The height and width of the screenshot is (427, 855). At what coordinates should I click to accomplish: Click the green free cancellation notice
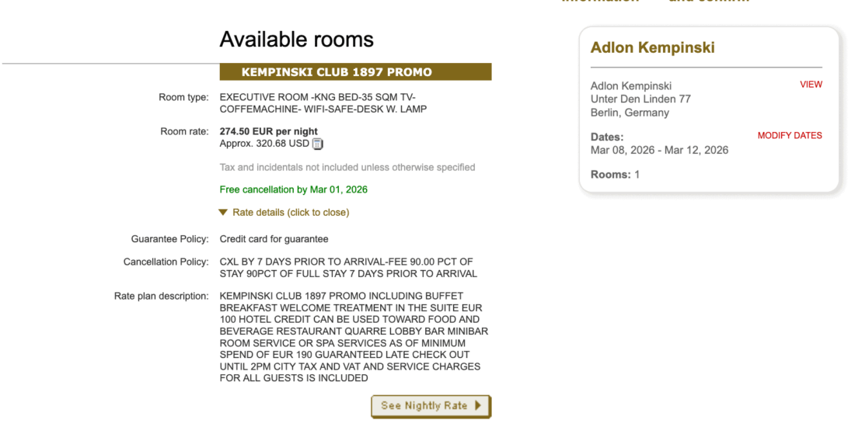coord(293,189)
